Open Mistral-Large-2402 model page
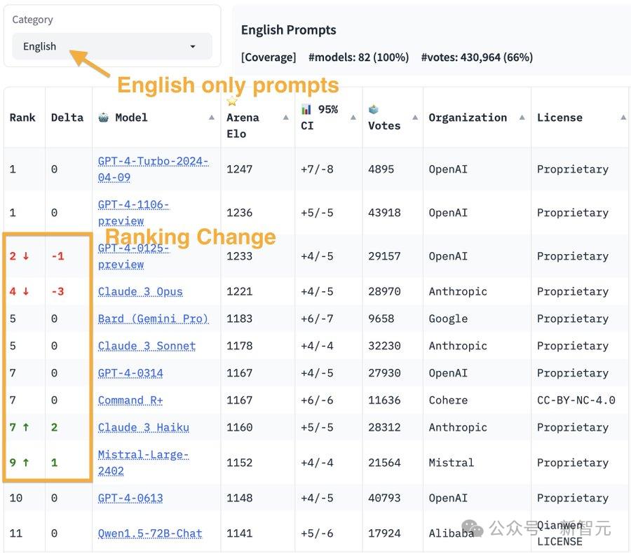This screenshot has width=631, height=553. point(143,463)
